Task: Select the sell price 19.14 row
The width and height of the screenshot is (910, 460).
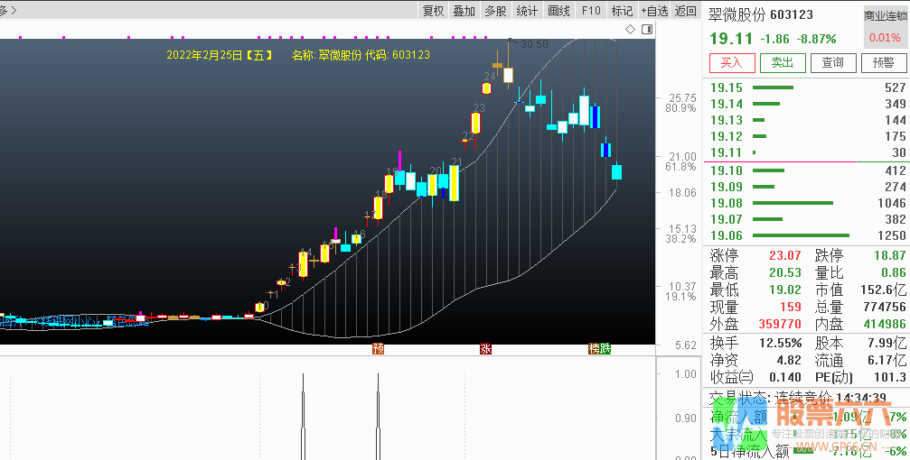Action: pos(807,104)
